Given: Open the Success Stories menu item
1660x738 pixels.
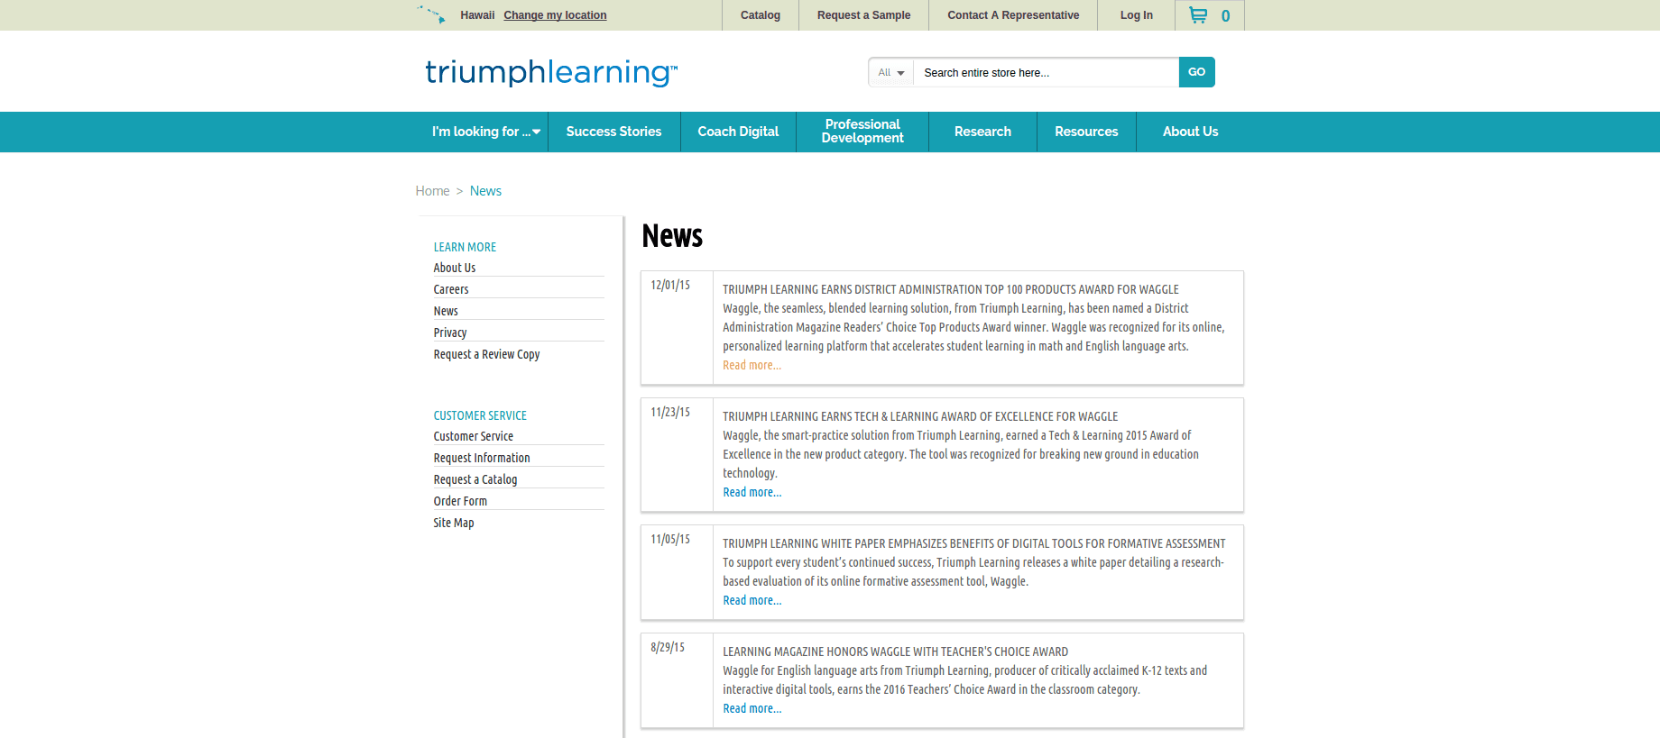Looking at the screenshot, I should coord(613,132).
